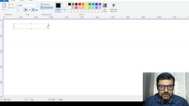Image resolution: width=189 pixels, height=106 pixels.
Task: Pick the light gray palette swatch
Action: coord(73,8)
